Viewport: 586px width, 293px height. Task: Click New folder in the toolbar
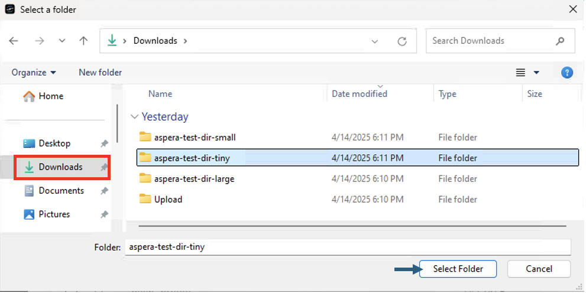click(100, 73)
